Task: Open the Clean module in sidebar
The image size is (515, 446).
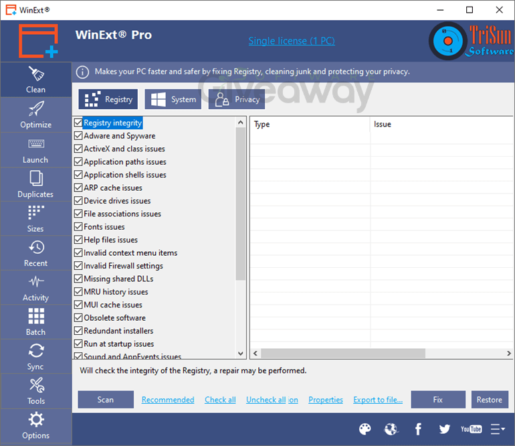Action: coord(36,80)
